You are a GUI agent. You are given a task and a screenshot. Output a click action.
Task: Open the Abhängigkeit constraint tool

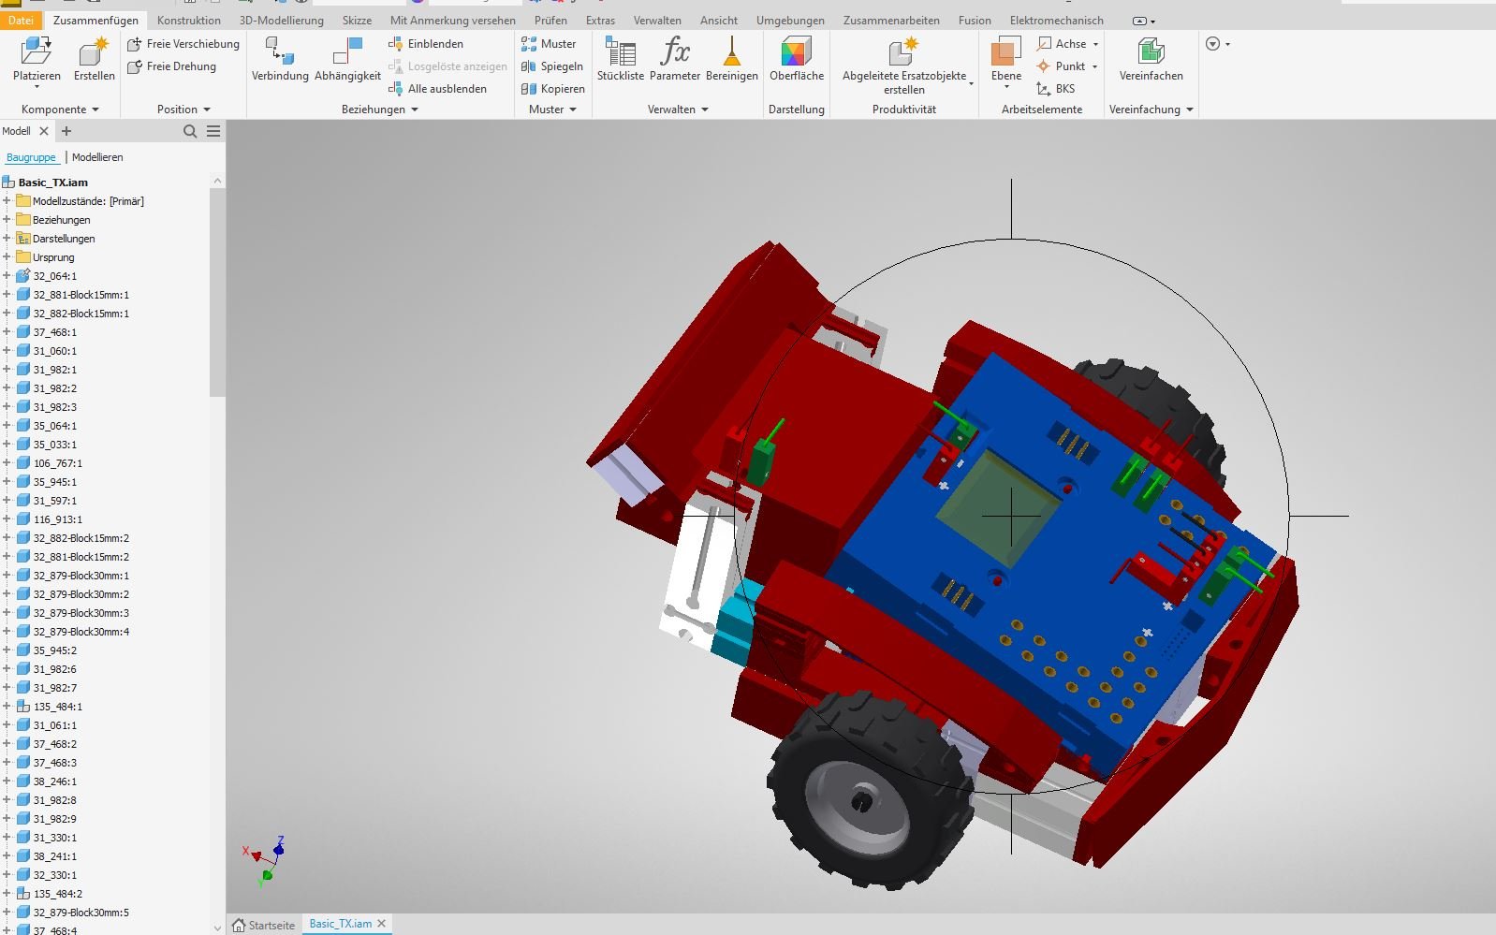click(347, 60)
